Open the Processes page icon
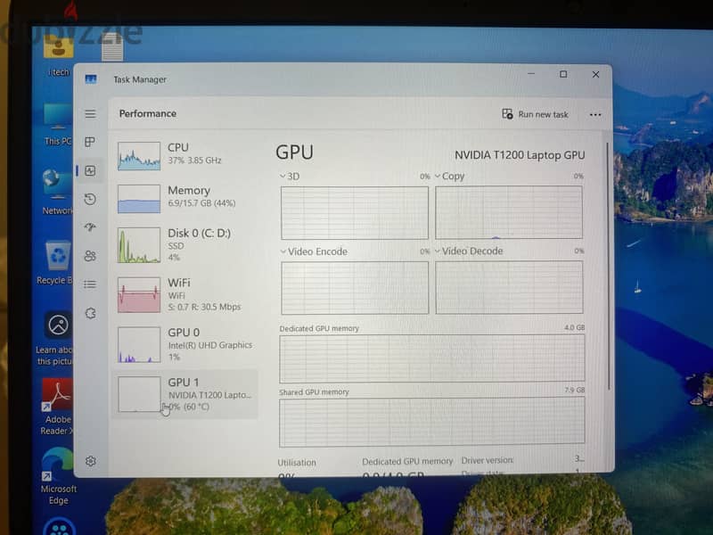Viewport: 713px width, 535px height. 90,142
